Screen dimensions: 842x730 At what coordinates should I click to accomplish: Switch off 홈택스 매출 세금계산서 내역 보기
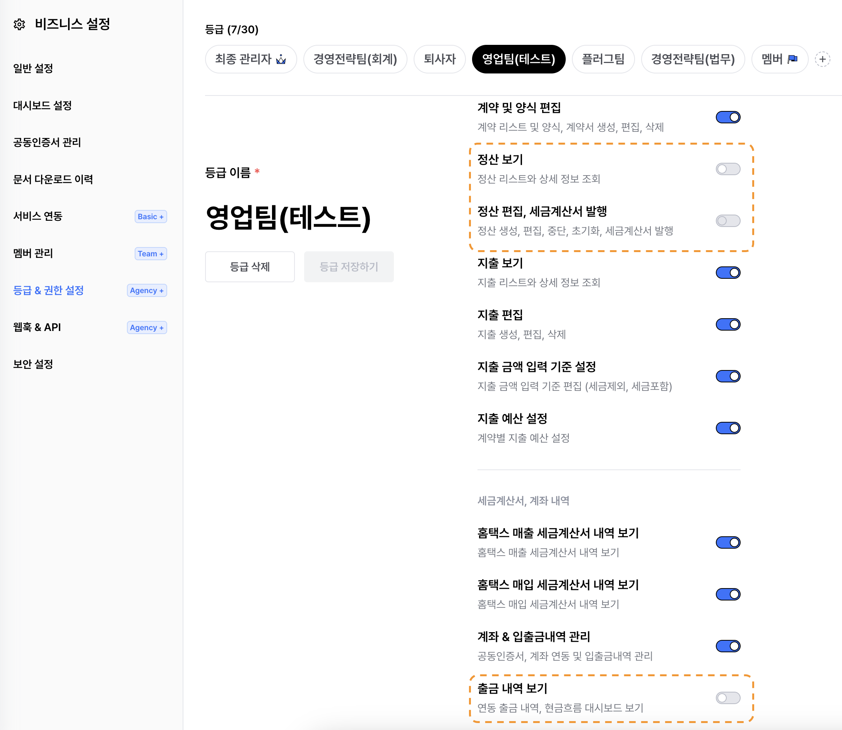pos(727,542)
